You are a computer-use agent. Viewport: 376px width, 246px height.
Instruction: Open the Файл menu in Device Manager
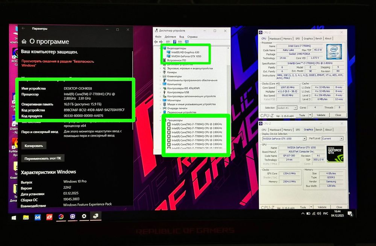click(x=158, y=37)
